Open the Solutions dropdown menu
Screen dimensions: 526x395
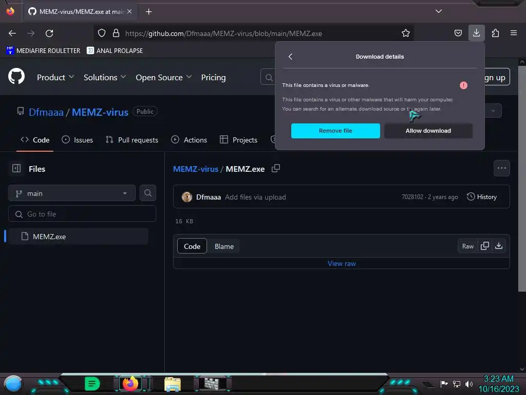(105, 77)
